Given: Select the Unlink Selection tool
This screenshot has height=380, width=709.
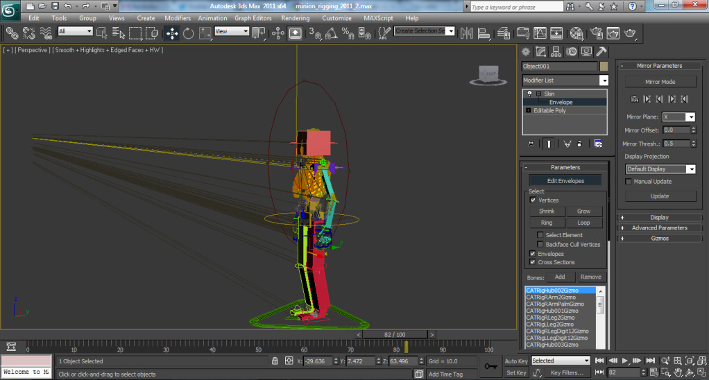Looking at the screenshot, I should (29, 33).
